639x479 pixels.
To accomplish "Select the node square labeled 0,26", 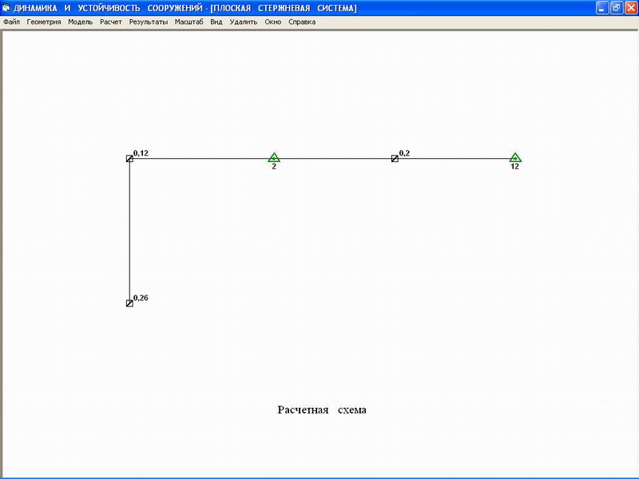I will coord(129,303).
